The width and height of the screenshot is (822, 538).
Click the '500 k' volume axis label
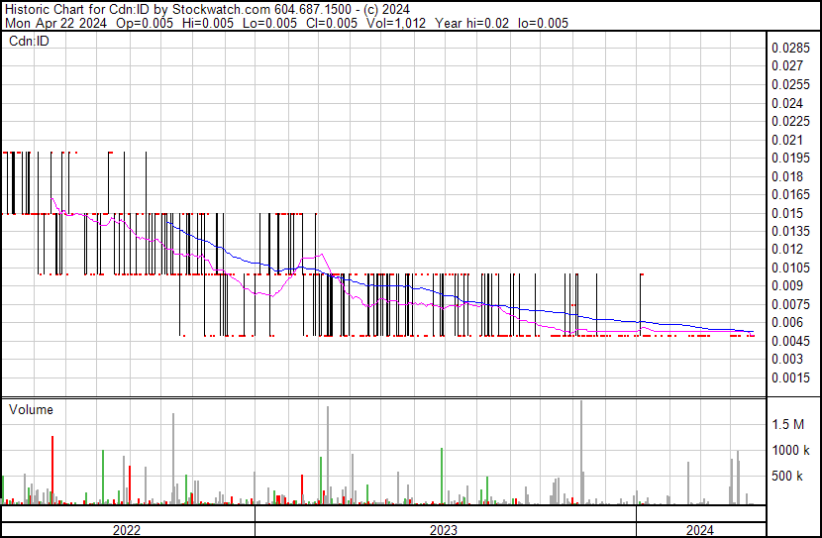click(787, 477)
